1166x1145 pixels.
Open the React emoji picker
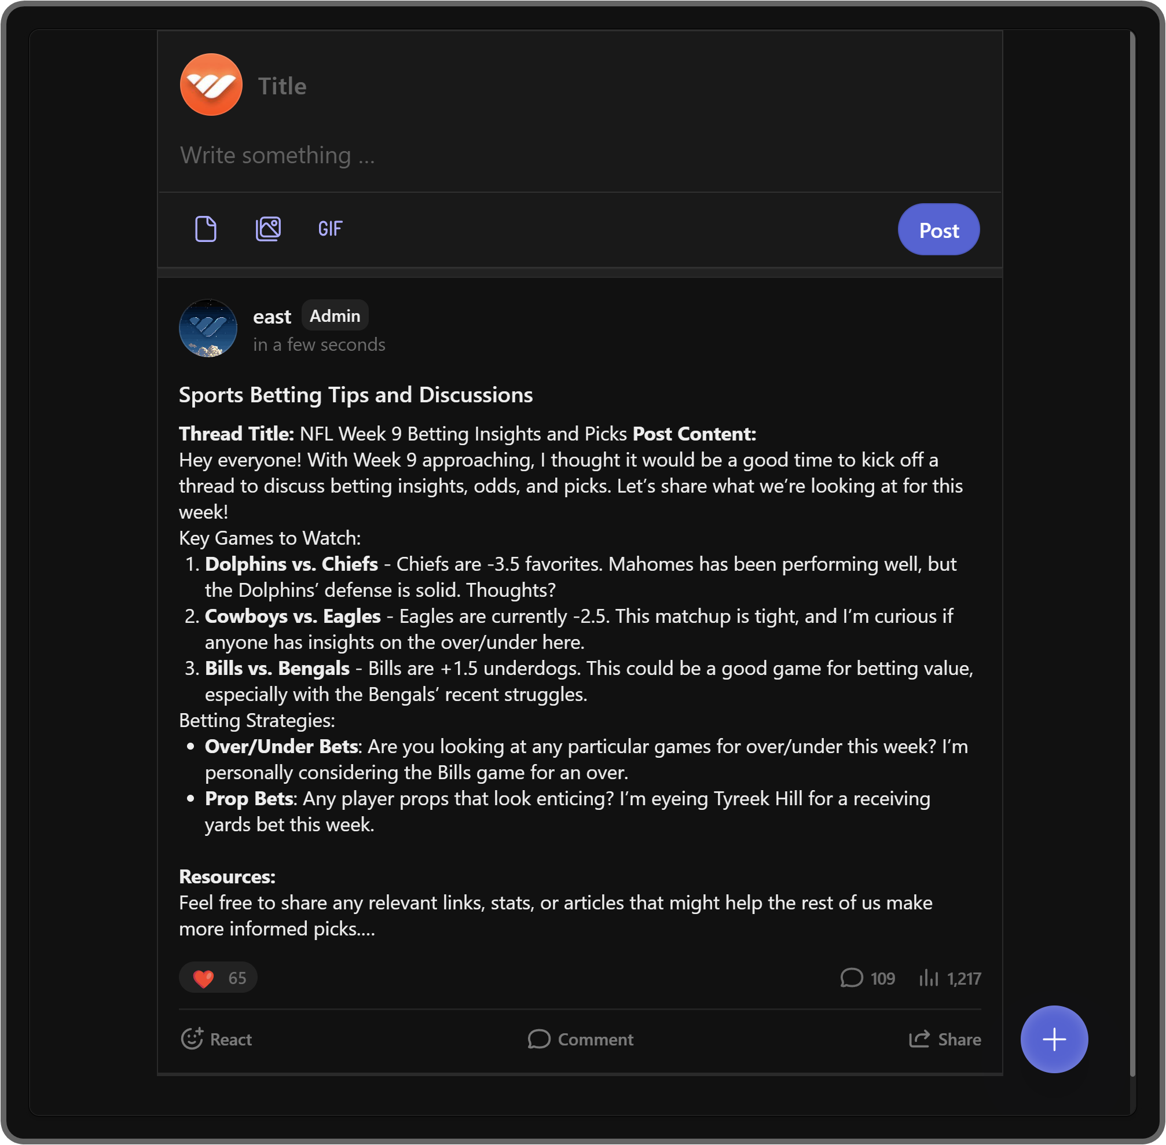(217, 1039)
